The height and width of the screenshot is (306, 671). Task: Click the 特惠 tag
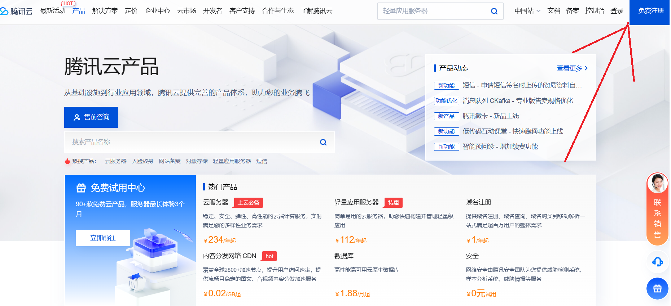tap(393, 203)
